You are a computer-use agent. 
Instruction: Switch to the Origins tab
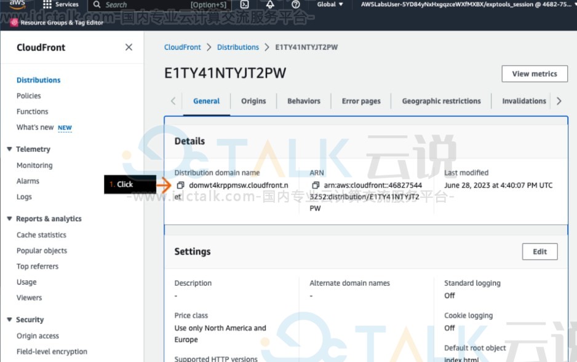253,101
